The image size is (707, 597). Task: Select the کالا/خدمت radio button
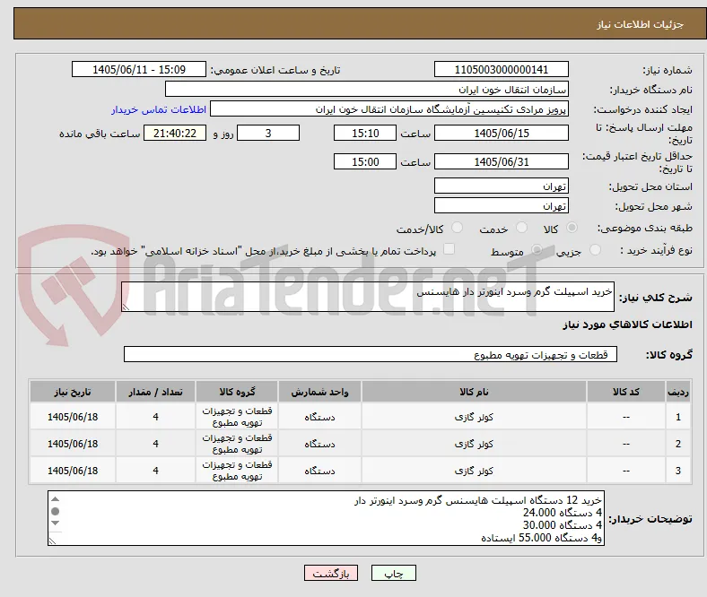tap(458, 228)
